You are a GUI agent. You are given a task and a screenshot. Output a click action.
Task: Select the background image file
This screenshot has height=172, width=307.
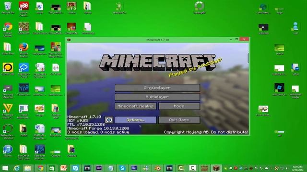40,50
